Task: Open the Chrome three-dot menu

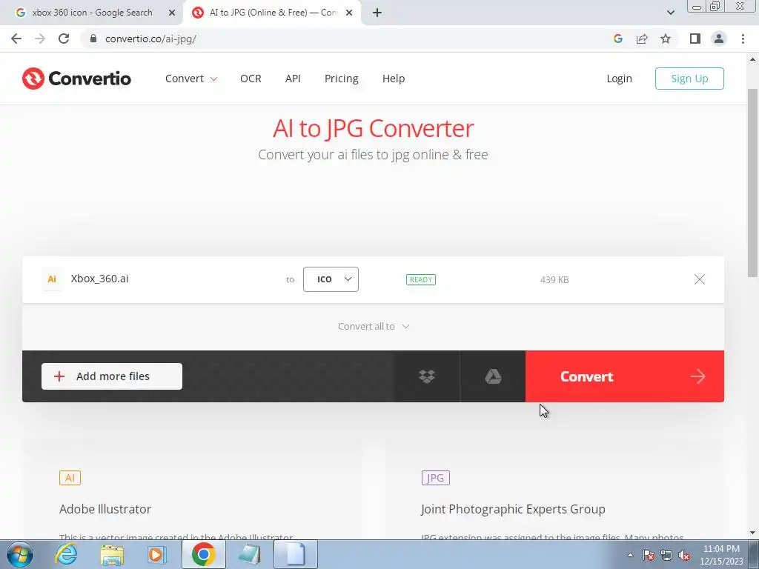Action: (x=743, y=39)
